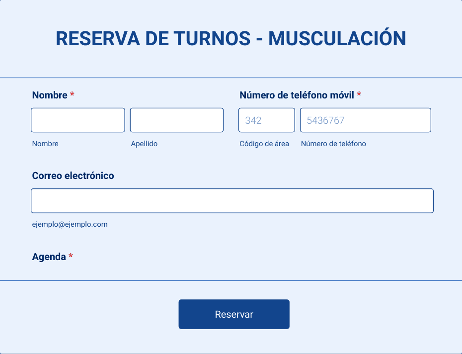
Task: Click the Número de teléfono móvil label
Action: click(297, 95)
